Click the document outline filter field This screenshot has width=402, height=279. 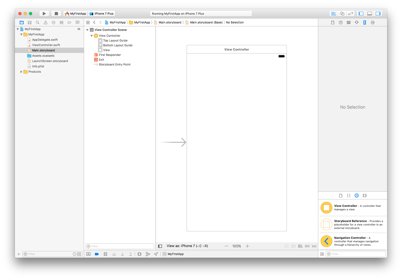pyautogui.click(x=120, y=246)
